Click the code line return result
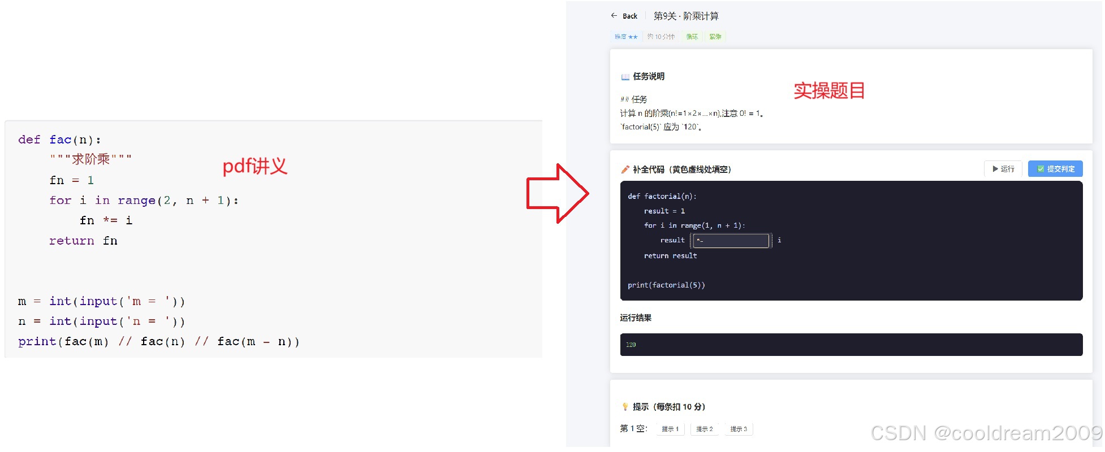Image resolution: width=1105 pixels, height=452 pixels. [x=670, y=256]
